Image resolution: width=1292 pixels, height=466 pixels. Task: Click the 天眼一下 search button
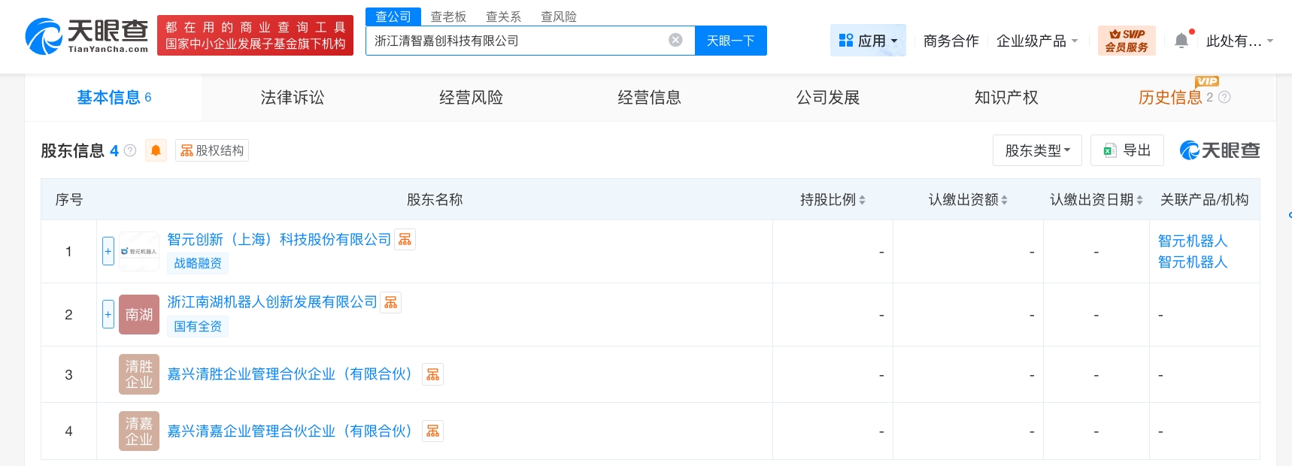click(x=730, y=41)
